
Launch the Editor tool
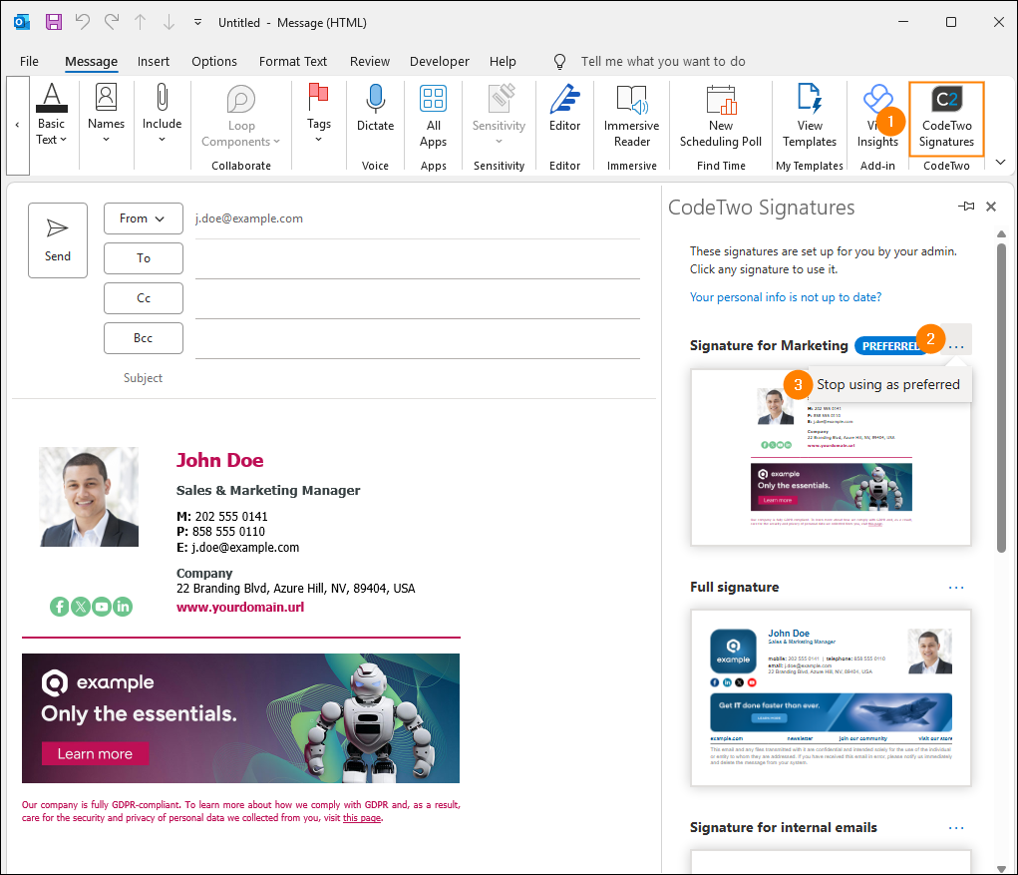[x=564, y=108]
